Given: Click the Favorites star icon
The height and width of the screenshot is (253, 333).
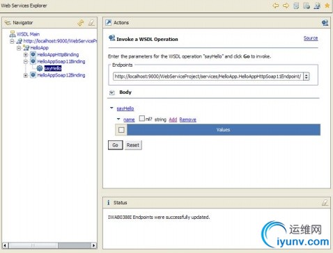Looking at the screenshot, I should 327,6.
